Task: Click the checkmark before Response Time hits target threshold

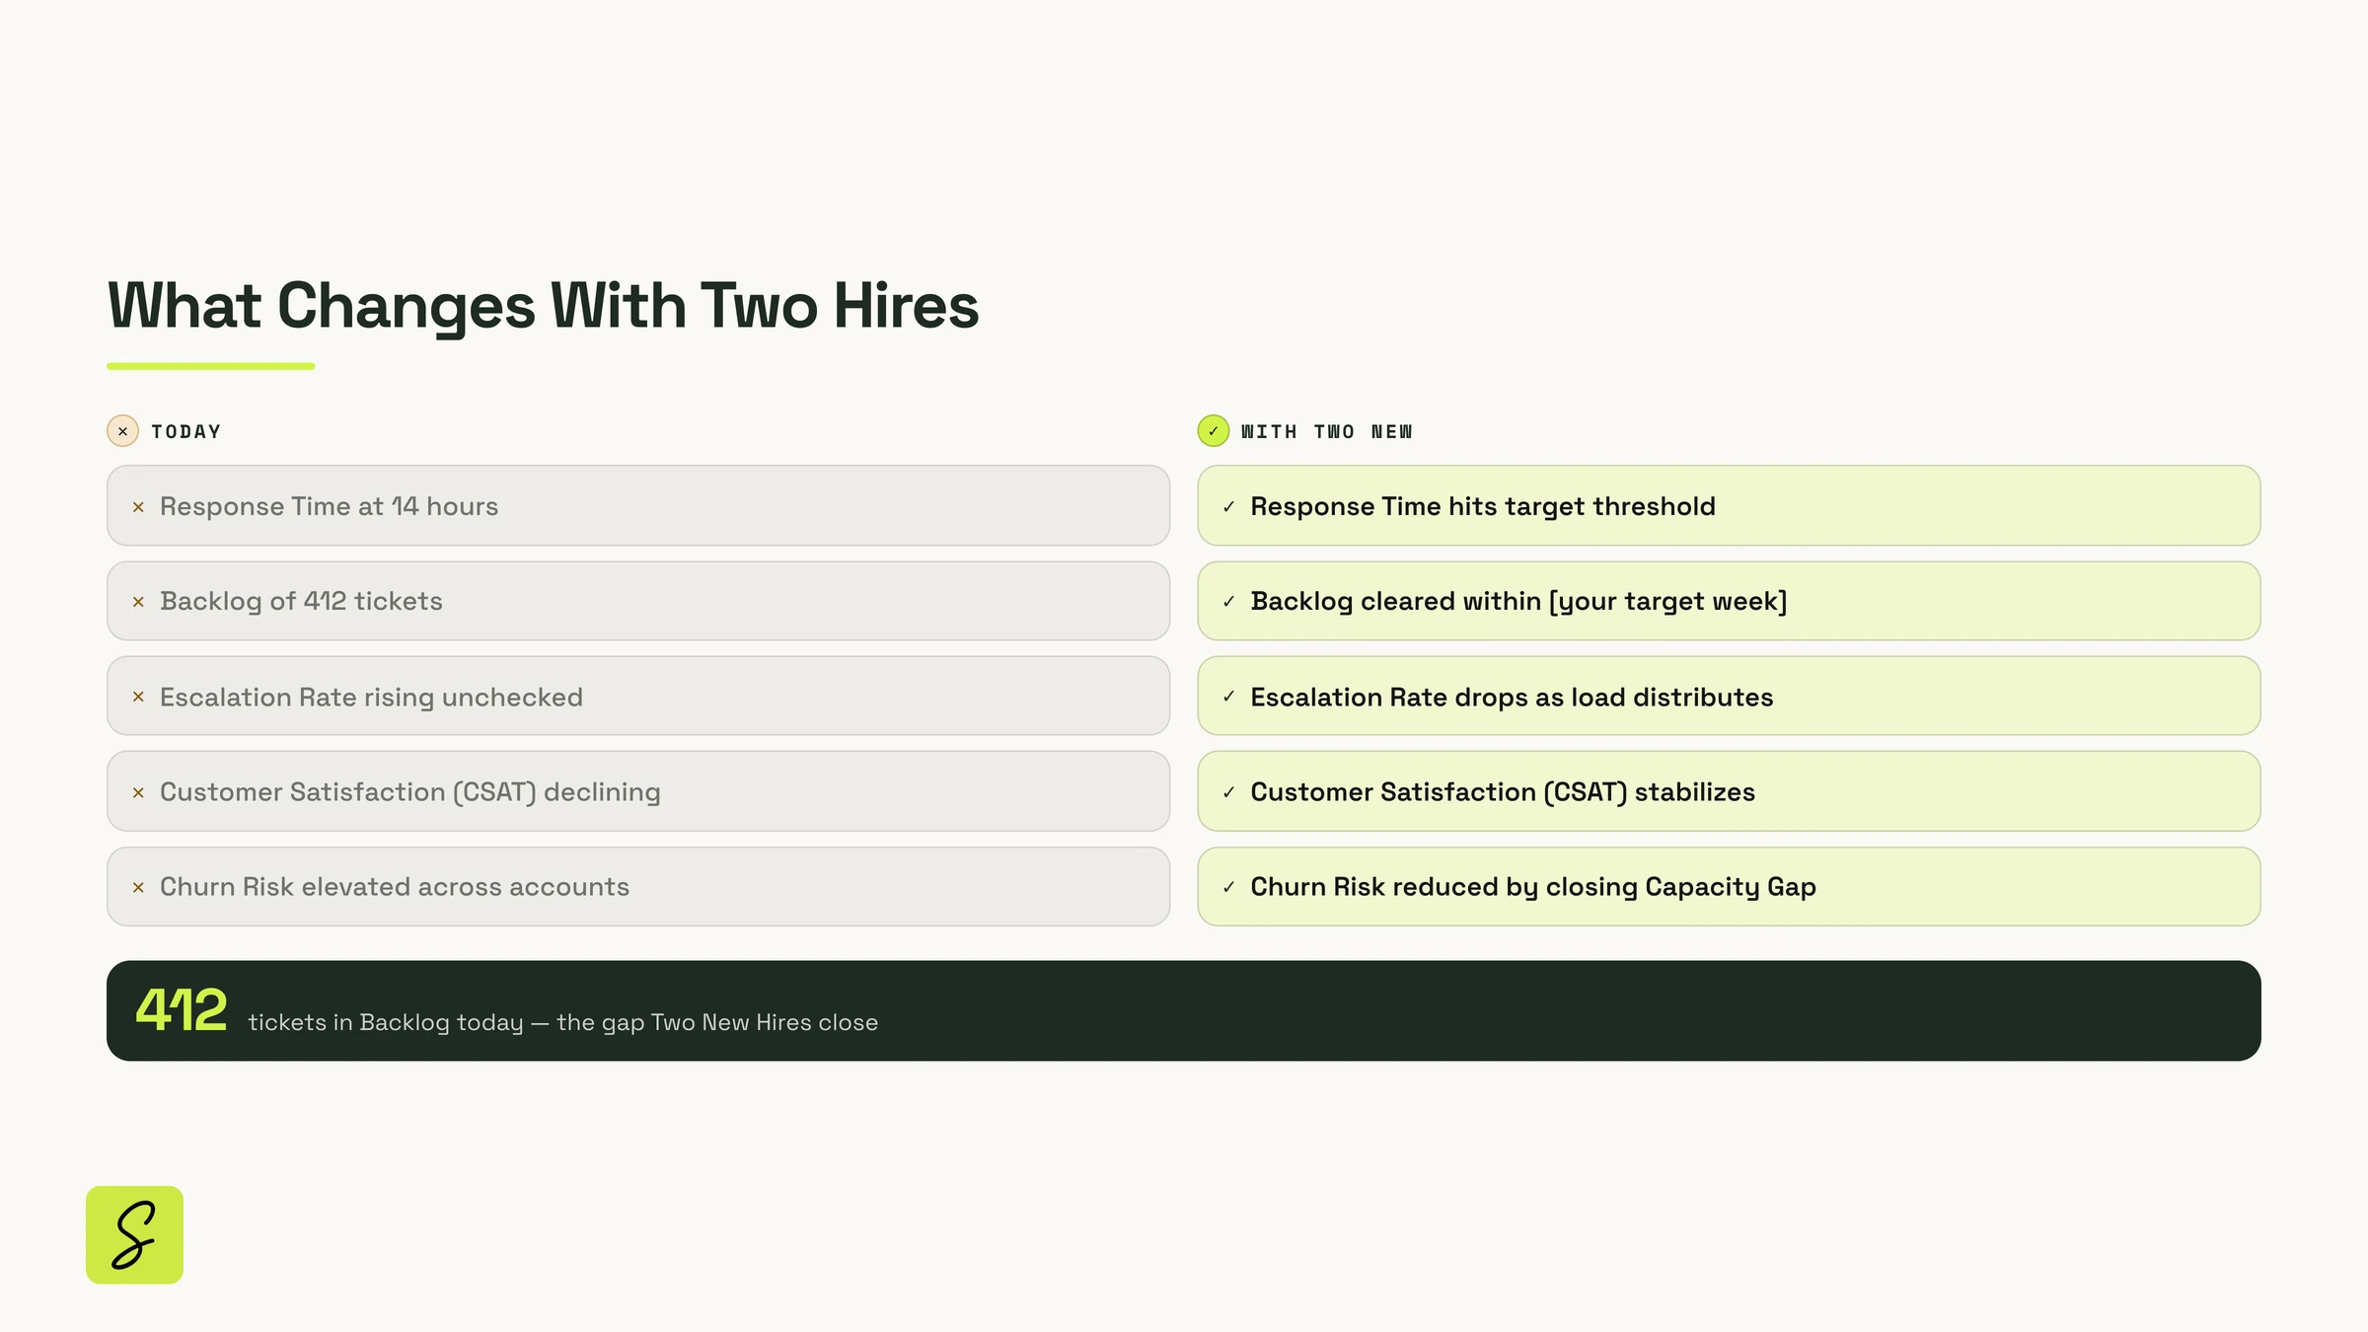Action: pos(1228,507)
